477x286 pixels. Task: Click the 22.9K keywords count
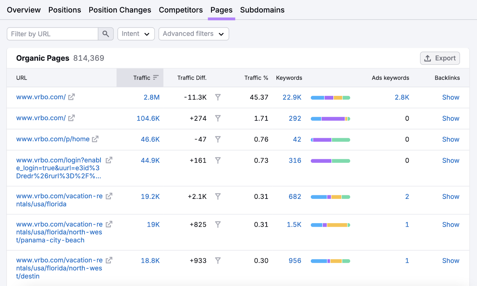point(292,97)
